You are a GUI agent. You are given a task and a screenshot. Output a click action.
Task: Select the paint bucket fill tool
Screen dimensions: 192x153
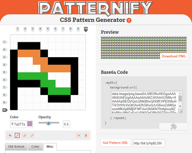[79, 135]
